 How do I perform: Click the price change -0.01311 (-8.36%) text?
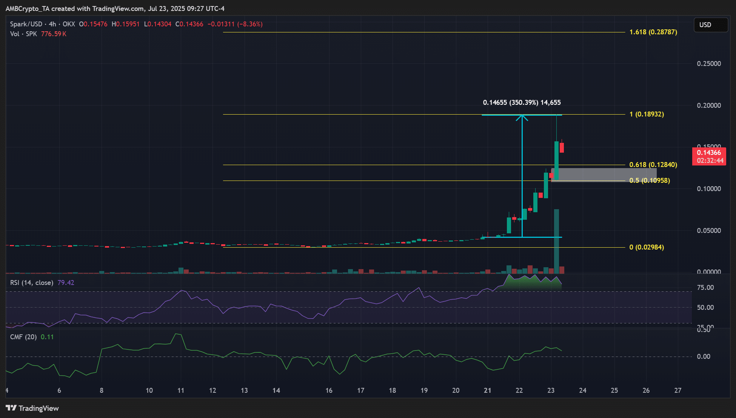pyautogui.click(x=235, y=24)
